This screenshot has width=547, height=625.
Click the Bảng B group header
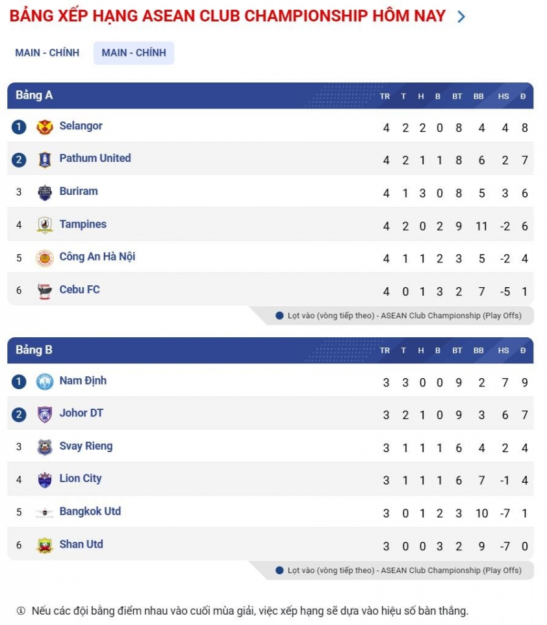pos(34,350)
